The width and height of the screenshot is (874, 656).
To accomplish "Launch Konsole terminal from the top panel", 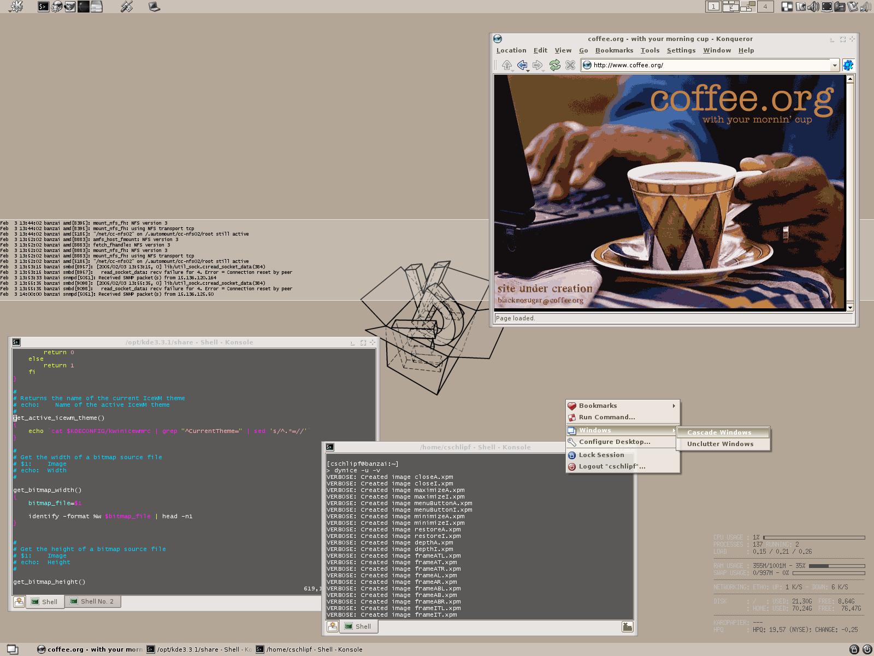I will click(43, 7).
